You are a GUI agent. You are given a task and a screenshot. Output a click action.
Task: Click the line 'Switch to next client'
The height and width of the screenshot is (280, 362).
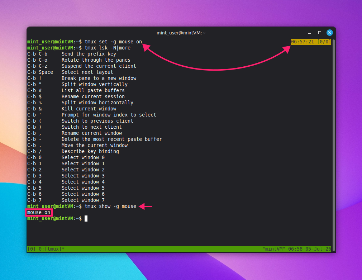tap(91, 127)
